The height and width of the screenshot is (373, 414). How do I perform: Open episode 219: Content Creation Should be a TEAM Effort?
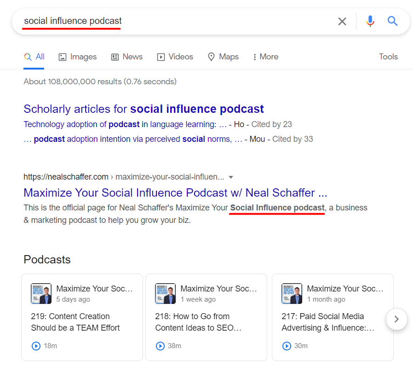(x=75, y=322)
